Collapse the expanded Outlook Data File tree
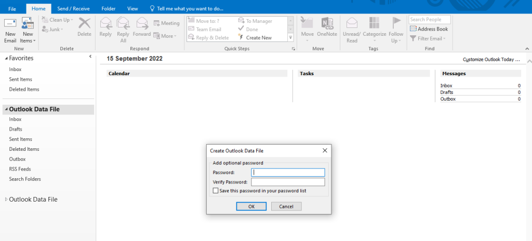 [x=6, y=109]
